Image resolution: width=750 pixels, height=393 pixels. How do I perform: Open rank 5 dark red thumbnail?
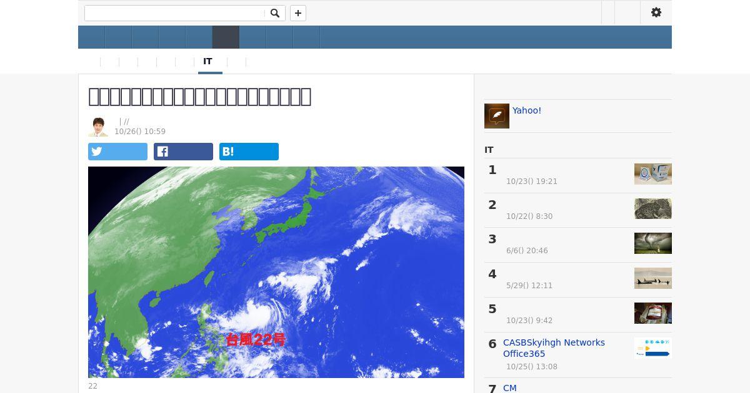coord(653,313)
